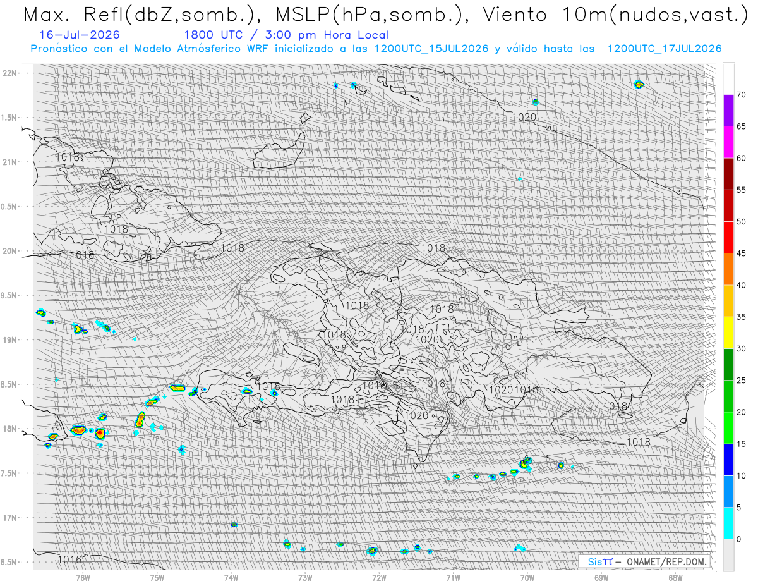This screenshot has height=586, width=758.
Task: Select the colorbar tick value '35'
Action: coord(742,317)
